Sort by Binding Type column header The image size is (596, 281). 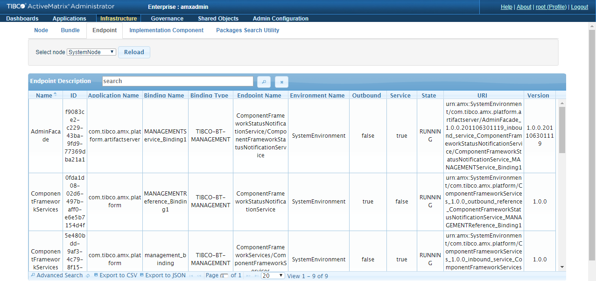tap(210, 95)
